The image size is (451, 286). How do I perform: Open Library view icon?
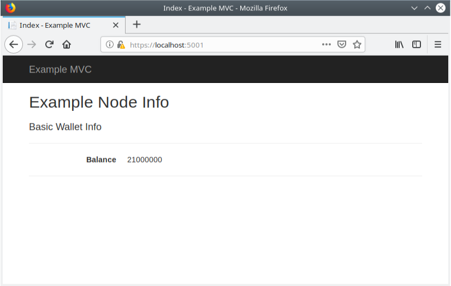click(x=399, y=45)
